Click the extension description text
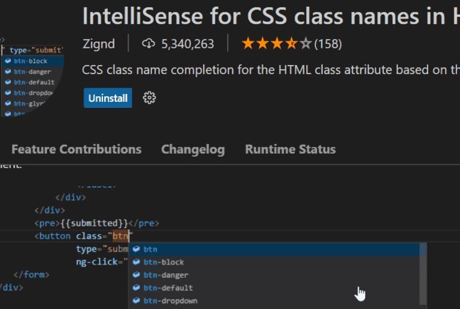The image size is (460, 309). pyautogui.click(x=270, y=70)
